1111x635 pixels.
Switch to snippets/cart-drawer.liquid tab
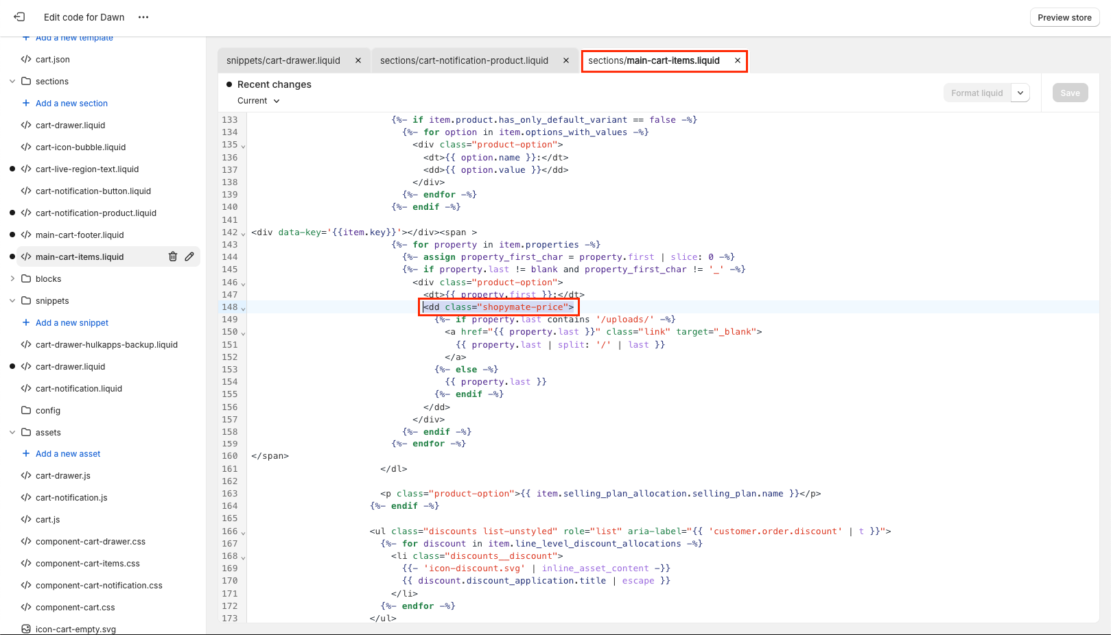click(x=283, y=60)
